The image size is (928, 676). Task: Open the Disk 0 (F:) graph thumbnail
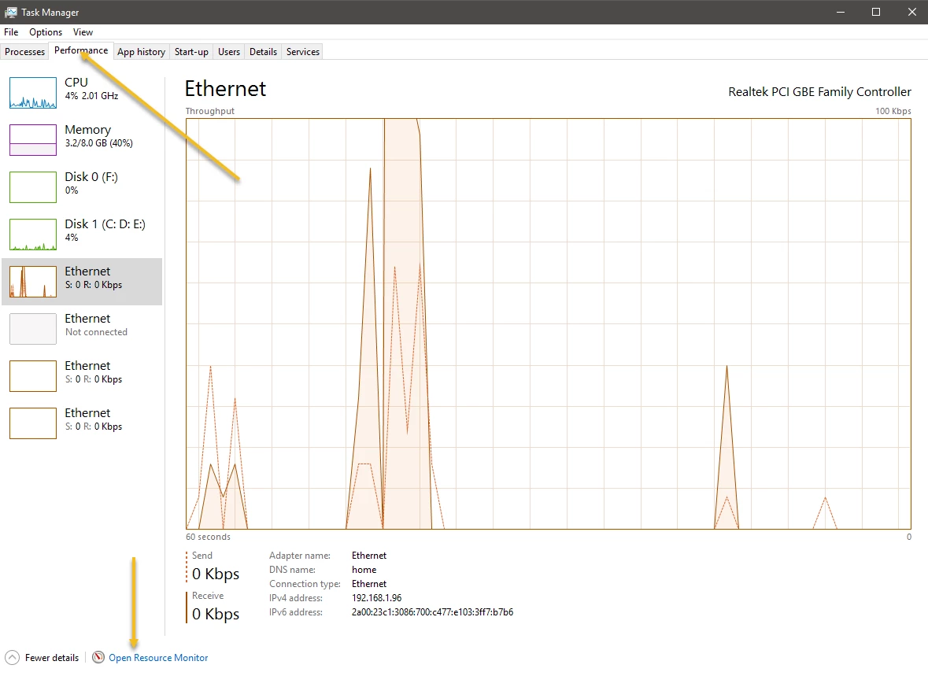tap(33, 187)
